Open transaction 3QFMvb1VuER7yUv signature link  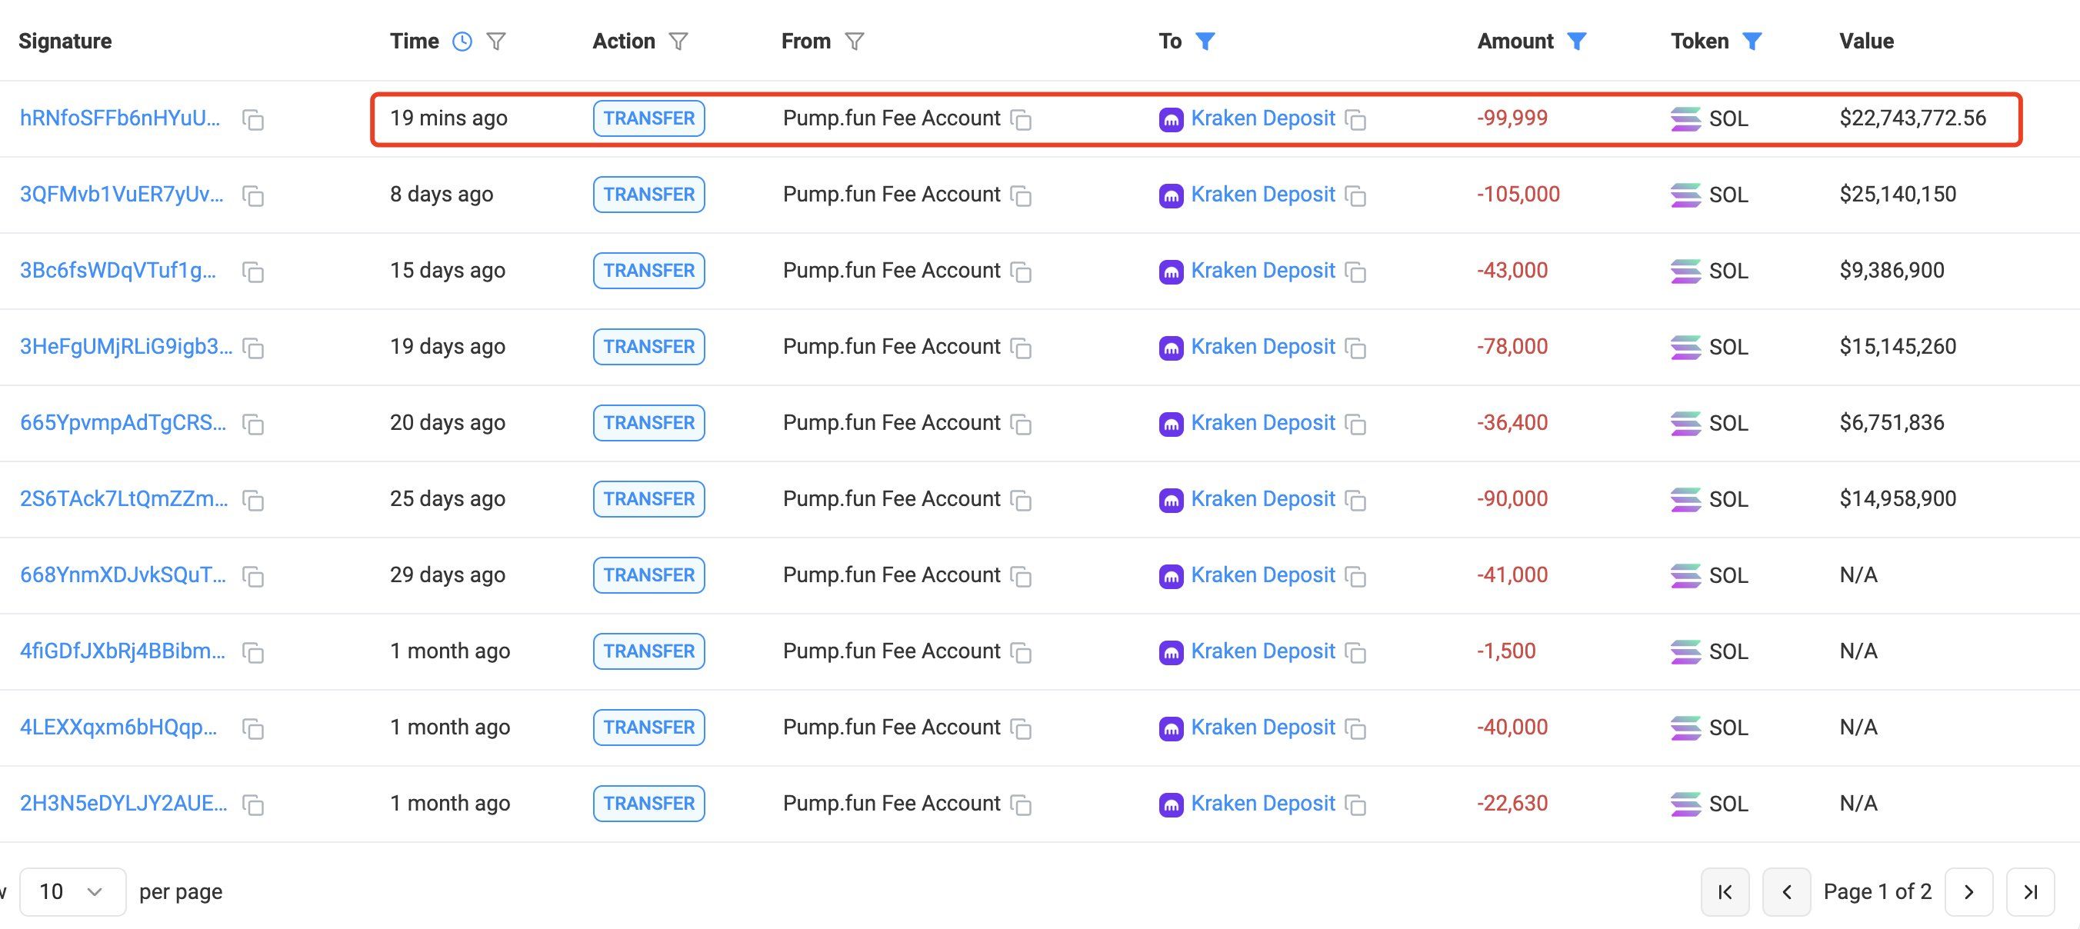point(121,195)
